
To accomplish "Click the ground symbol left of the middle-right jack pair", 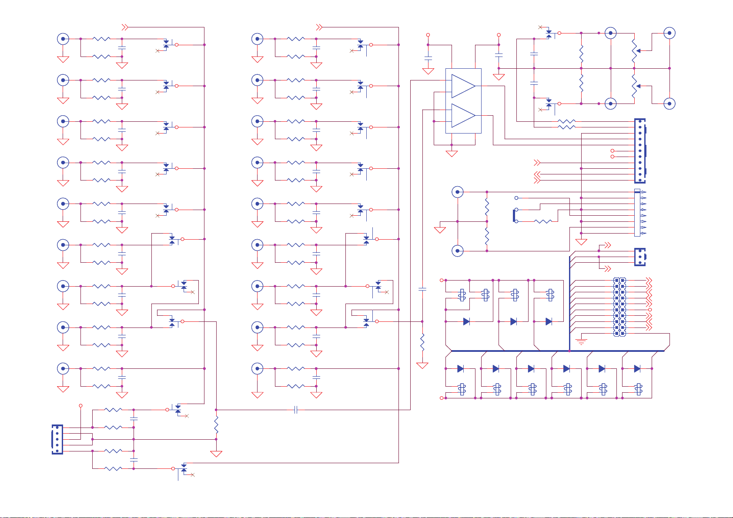I will 440,230.
